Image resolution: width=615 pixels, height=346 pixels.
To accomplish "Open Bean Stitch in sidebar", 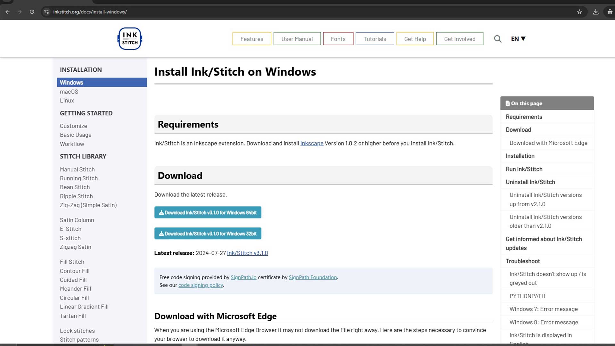I will tap(75, 187).
